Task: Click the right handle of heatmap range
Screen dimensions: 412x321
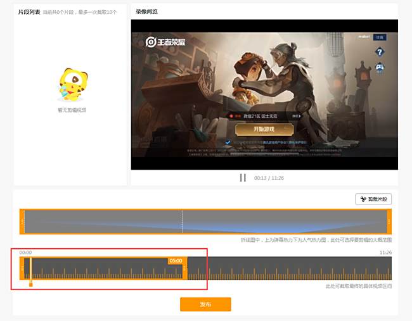Action: [389, 222]
